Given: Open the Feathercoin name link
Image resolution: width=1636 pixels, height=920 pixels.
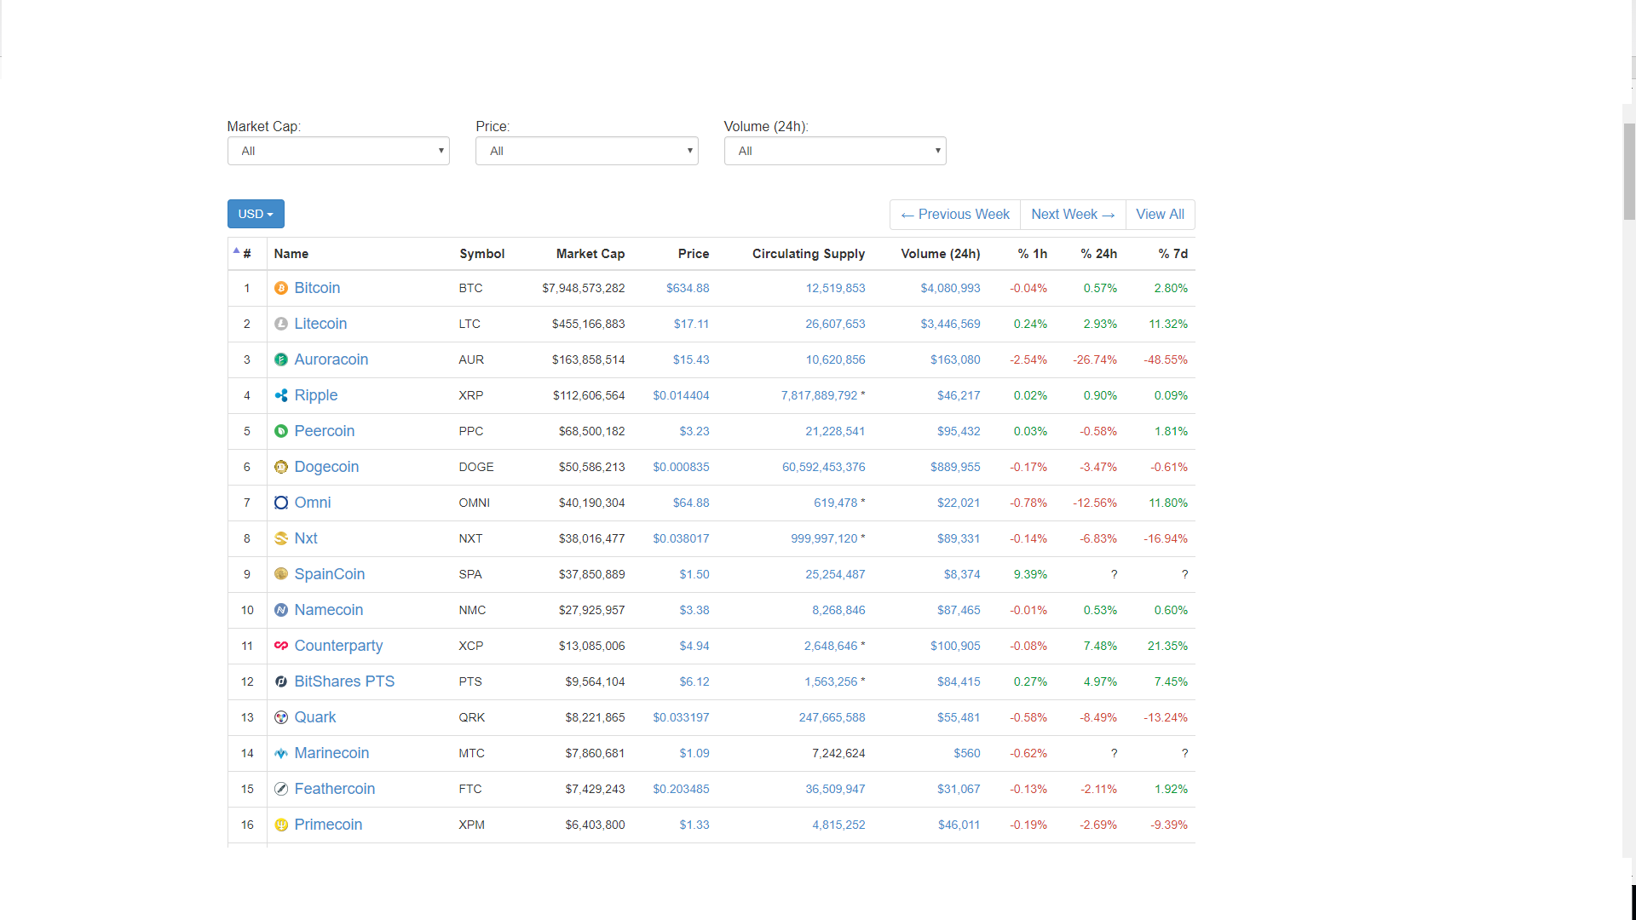Looking at the screenshot, I should click(x=335, y=789).
